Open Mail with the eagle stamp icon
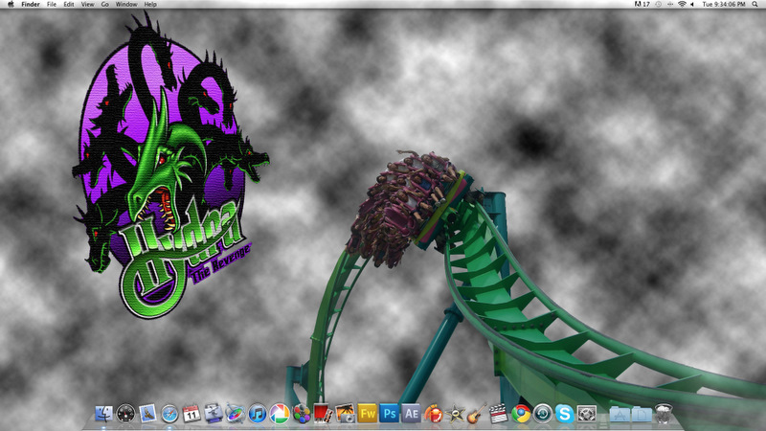Screen dimensions: 766x431 [147, 414]
